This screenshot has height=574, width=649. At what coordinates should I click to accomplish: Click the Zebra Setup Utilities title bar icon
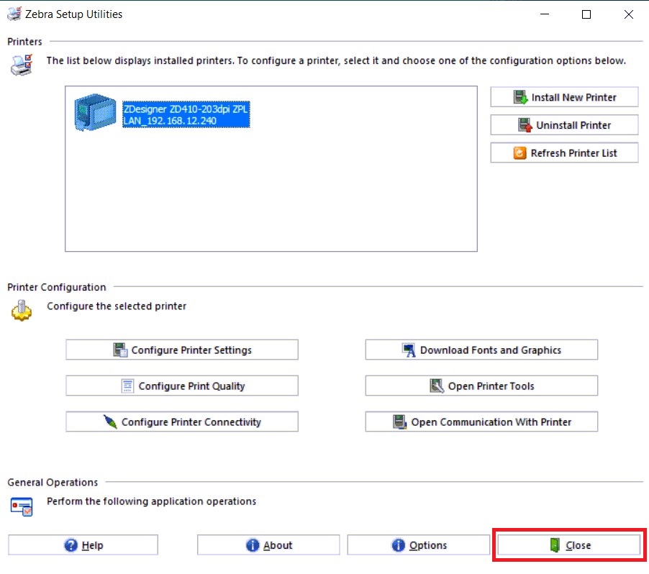[14, 14]
